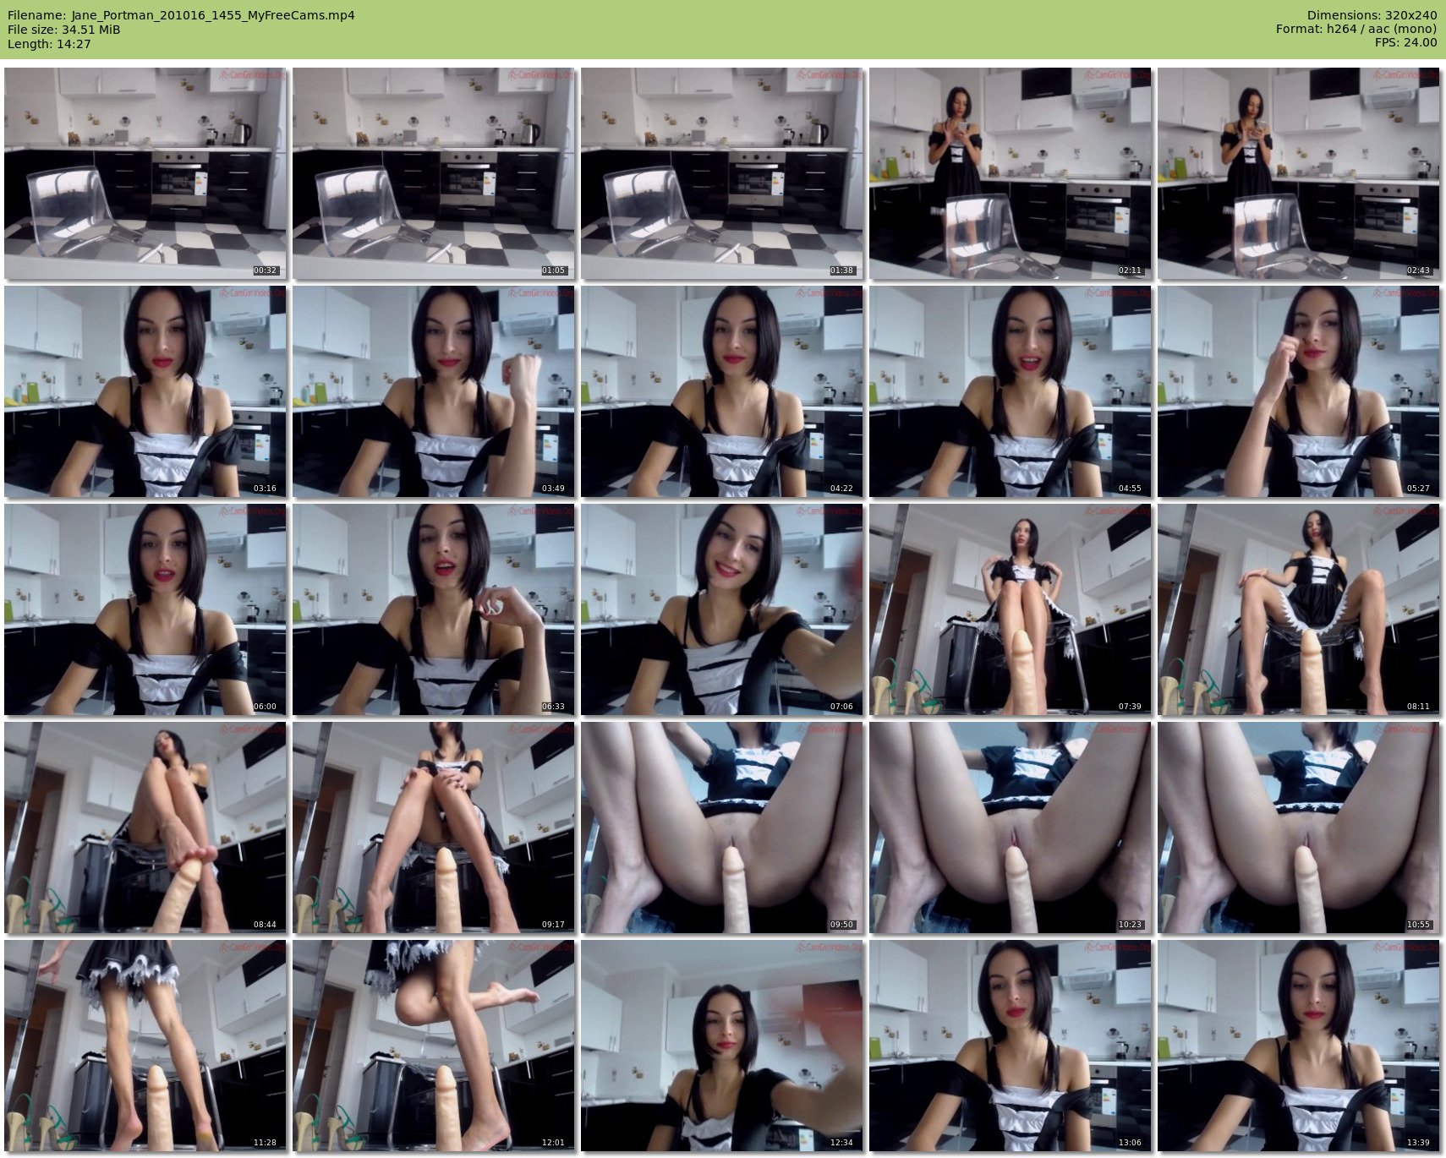
Task: Select the thumbnail marked 05:27
Action: 1298,391
